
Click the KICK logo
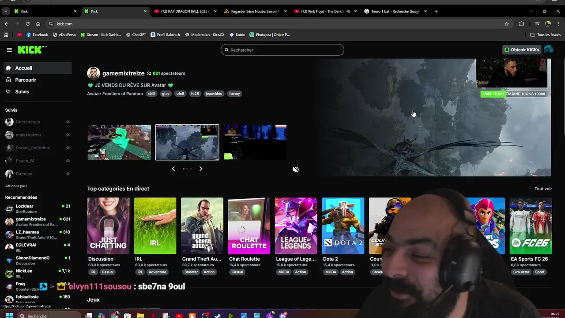pos(32,50)
